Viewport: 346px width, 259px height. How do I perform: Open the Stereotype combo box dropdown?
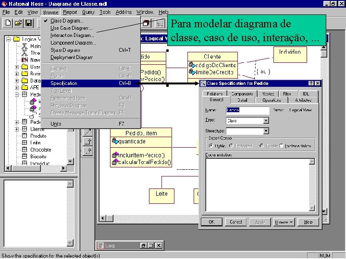click(266, 131)
